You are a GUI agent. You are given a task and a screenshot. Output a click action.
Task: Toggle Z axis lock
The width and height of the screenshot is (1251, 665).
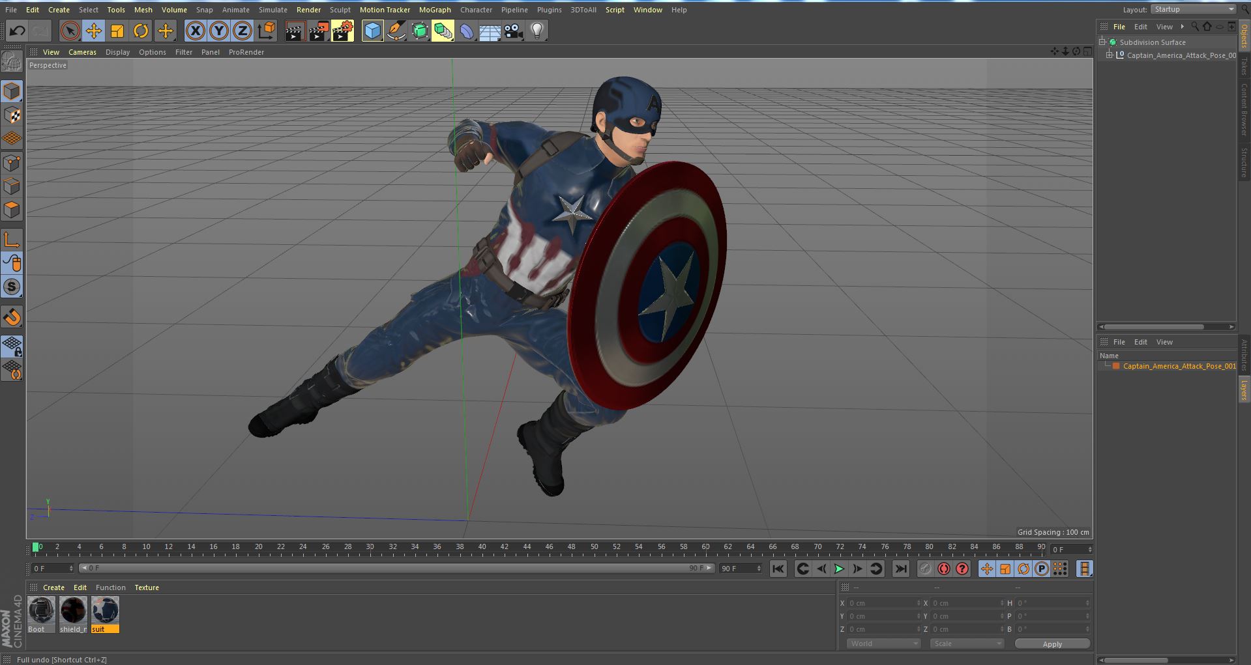[x=243, y=31]
